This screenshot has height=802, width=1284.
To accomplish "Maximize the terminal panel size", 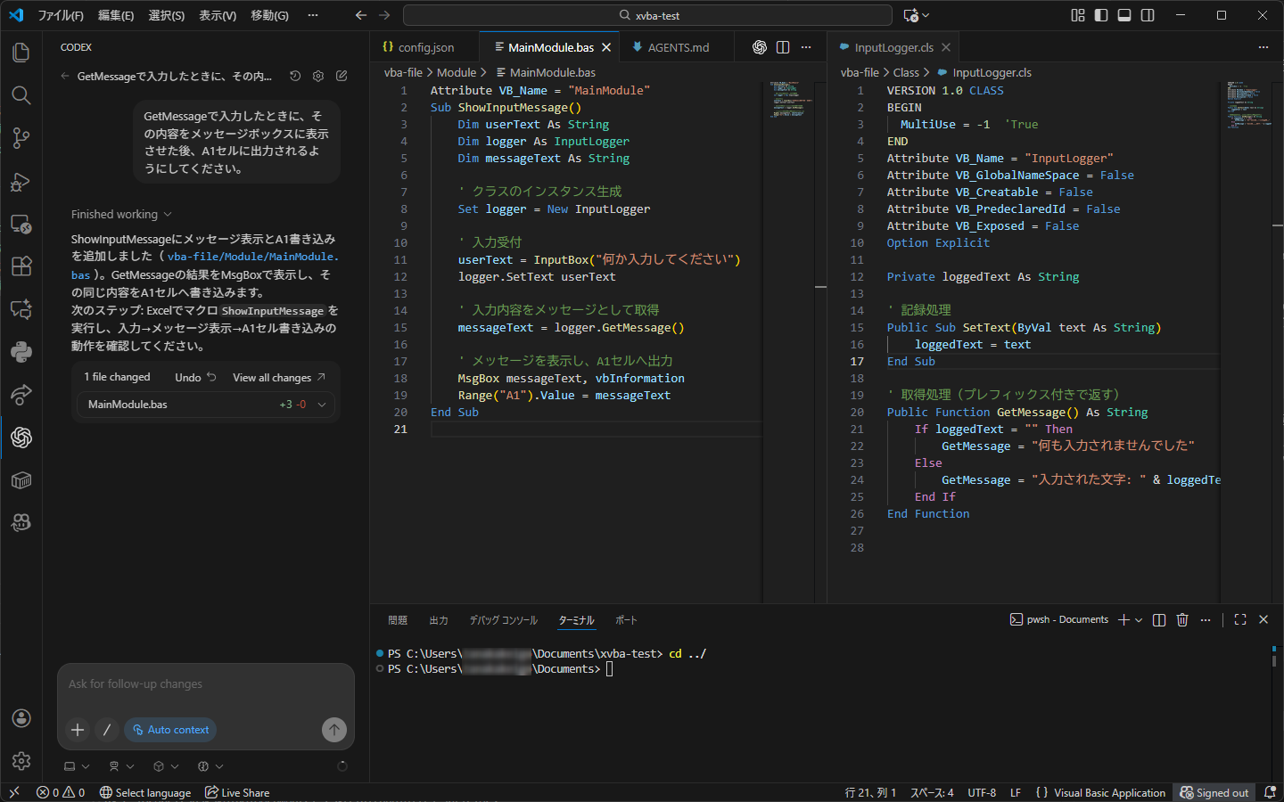I will [1240, 620].
